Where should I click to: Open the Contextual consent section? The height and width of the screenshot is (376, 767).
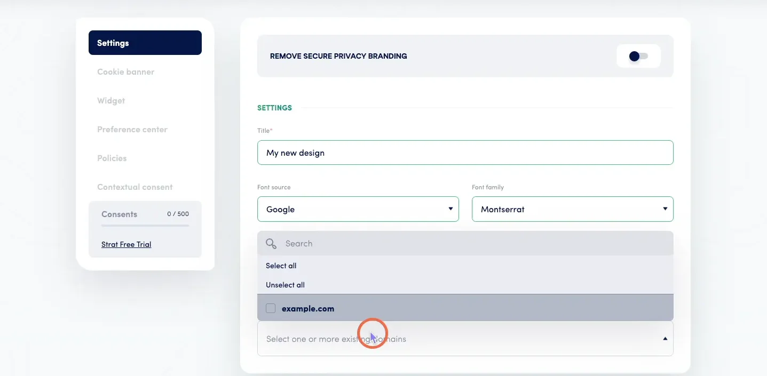135,187
